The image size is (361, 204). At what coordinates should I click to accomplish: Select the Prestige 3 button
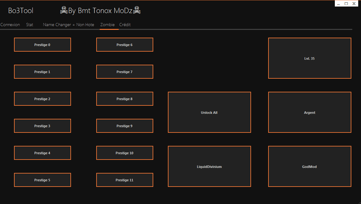point(42,126)
